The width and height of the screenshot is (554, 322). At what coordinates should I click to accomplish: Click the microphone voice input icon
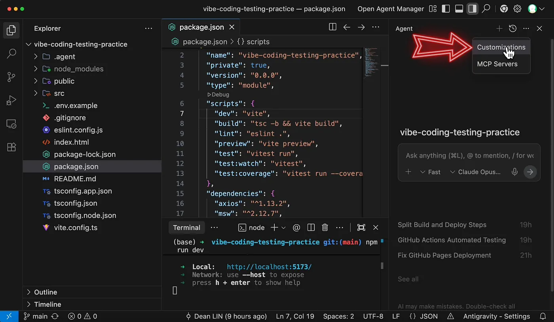coord(514,172)
